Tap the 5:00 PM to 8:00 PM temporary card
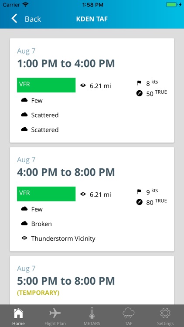Image resolution: width=184 pixels, height=327 pixels. click(x=92, y=280)
